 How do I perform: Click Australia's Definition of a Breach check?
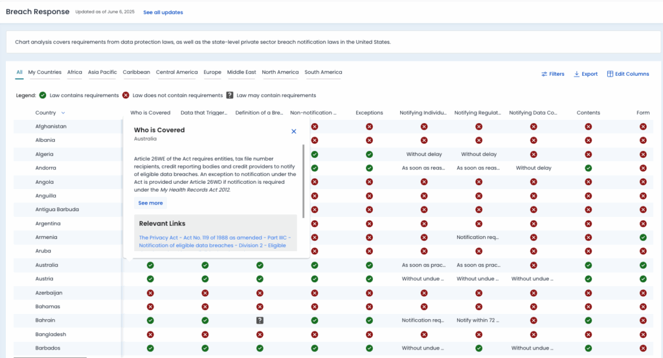(260, 265)
